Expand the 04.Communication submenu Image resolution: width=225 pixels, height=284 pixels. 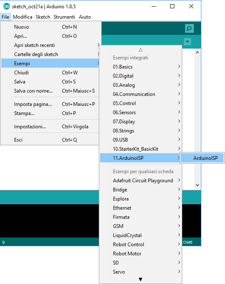click(x=141, y=94)
